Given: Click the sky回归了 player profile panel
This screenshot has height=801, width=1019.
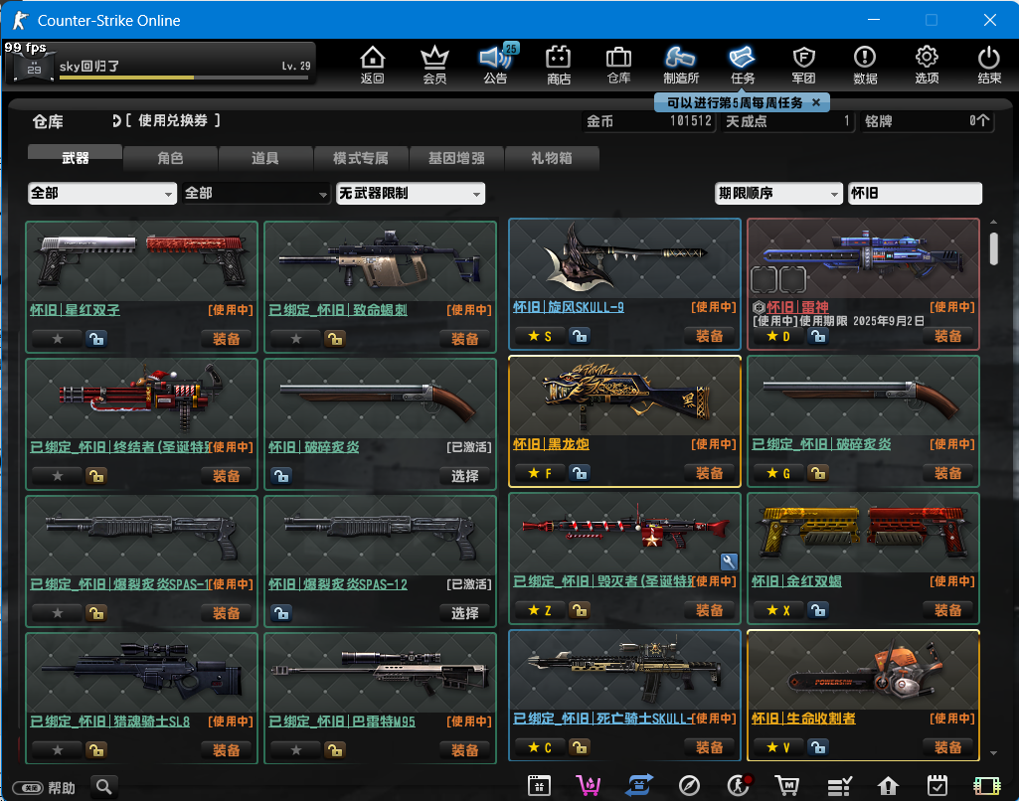Looking at the screenshot, I should (160, 64).
